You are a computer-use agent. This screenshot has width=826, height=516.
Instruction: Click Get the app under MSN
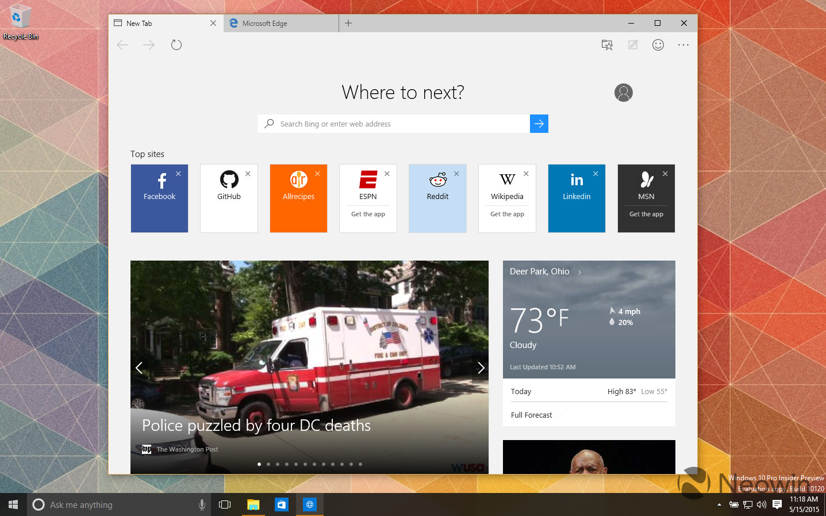click(646, 214)
